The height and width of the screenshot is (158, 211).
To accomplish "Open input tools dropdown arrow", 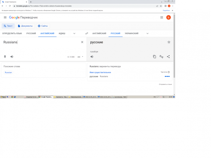I will [x=82, y=57].
